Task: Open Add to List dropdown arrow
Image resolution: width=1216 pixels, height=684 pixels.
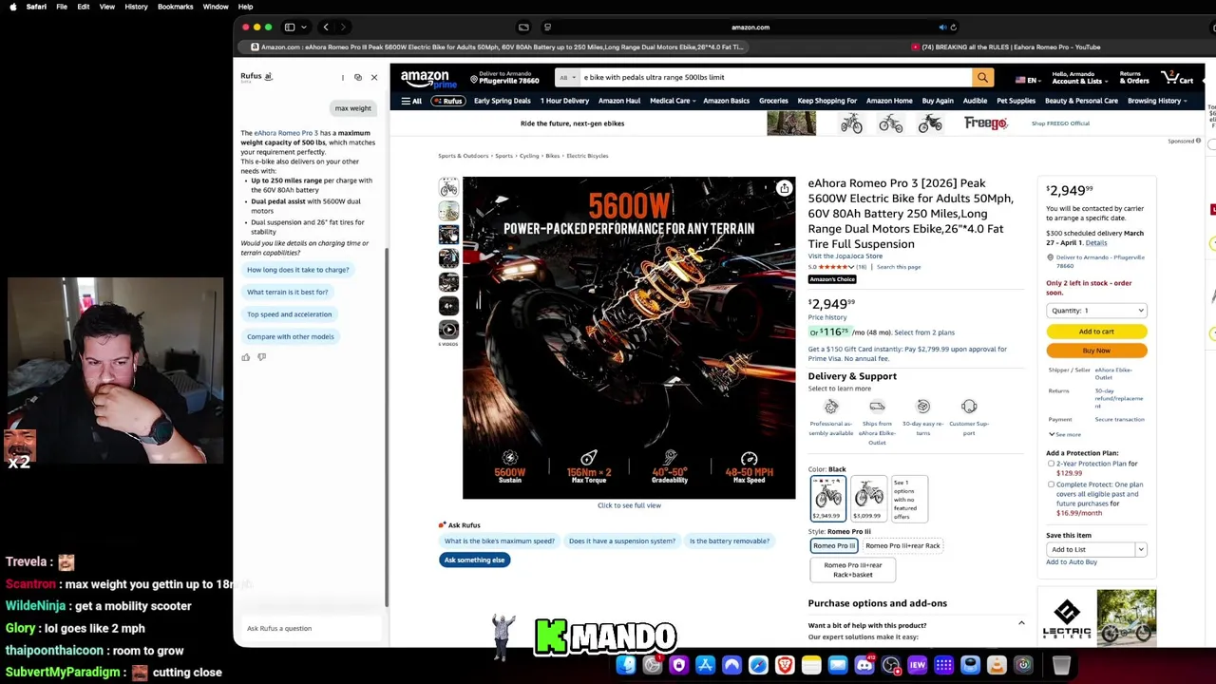Action: pyautogui.click(x=1141, y=549)
